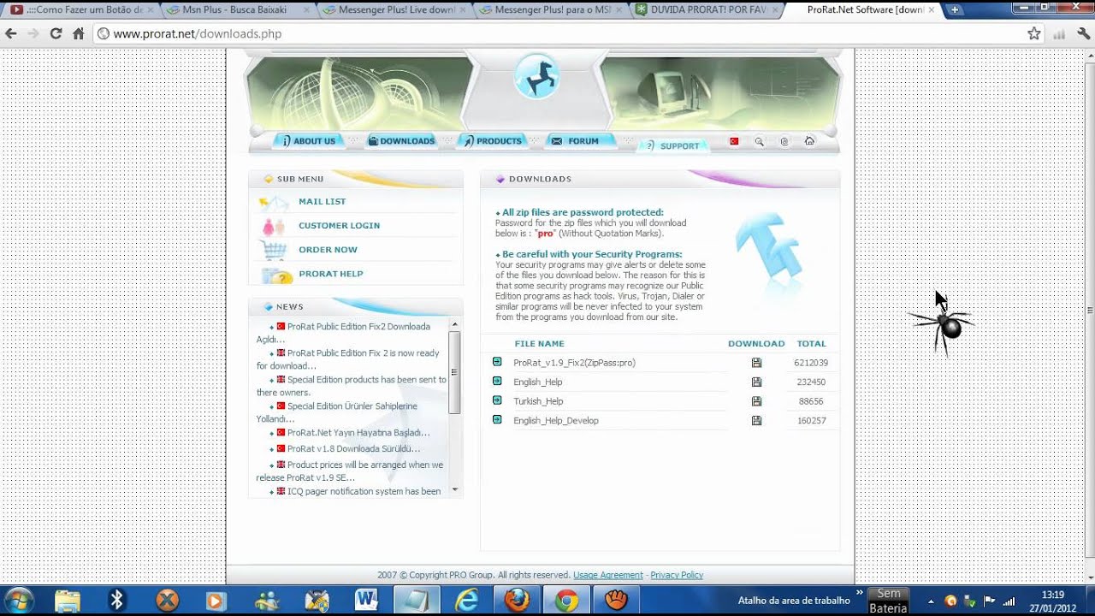Click the news list scrollbar thumb
The height and width of the screenshot is (616, 1095).
click(454, 372)
